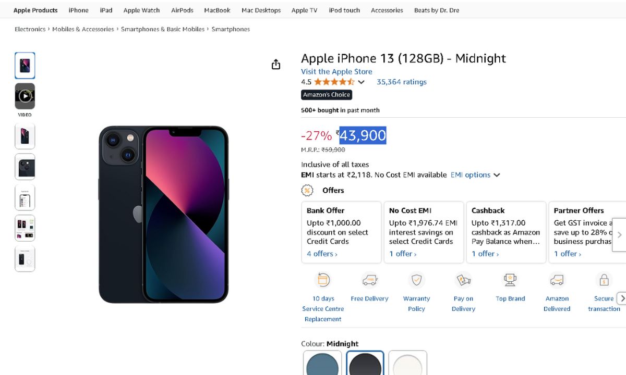Visit the Apple Store link
This screenshot has width=626, height=375.
(336, 72)
